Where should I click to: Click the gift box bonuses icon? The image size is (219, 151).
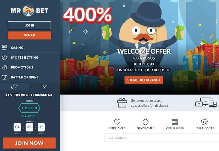pyautogui.click(x=122, y=103)
